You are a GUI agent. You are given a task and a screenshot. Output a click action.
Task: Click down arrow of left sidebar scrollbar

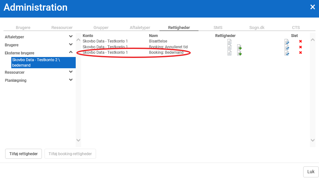(x=78, y=140)
